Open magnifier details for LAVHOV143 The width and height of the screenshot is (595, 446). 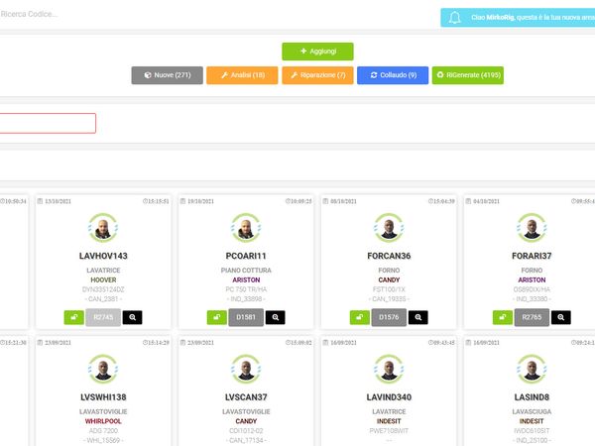[133, 317]
